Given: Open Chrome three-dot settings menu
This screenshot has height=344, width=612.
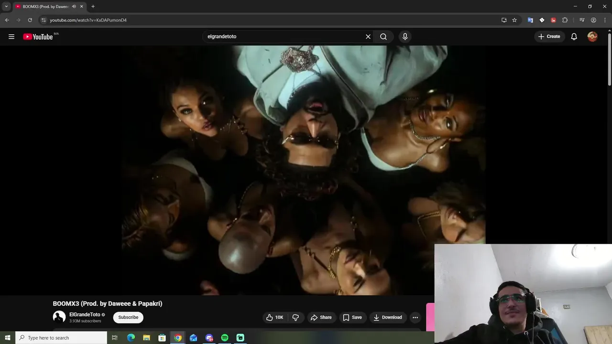Looking at the screenshot, I should coord(605,20).
